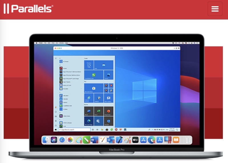Open the Microsoft Edge Start tile
The image size is (228, 163).
click(89, 121)
